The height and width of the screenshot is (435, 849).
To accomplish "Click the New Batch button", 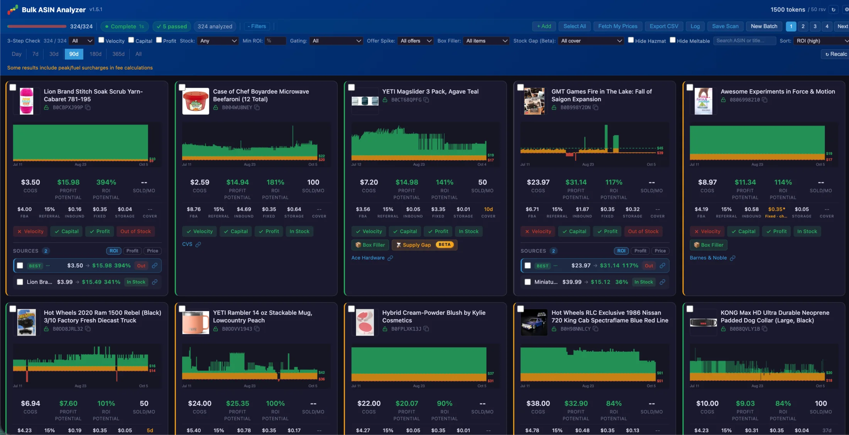I will (764, 26).
